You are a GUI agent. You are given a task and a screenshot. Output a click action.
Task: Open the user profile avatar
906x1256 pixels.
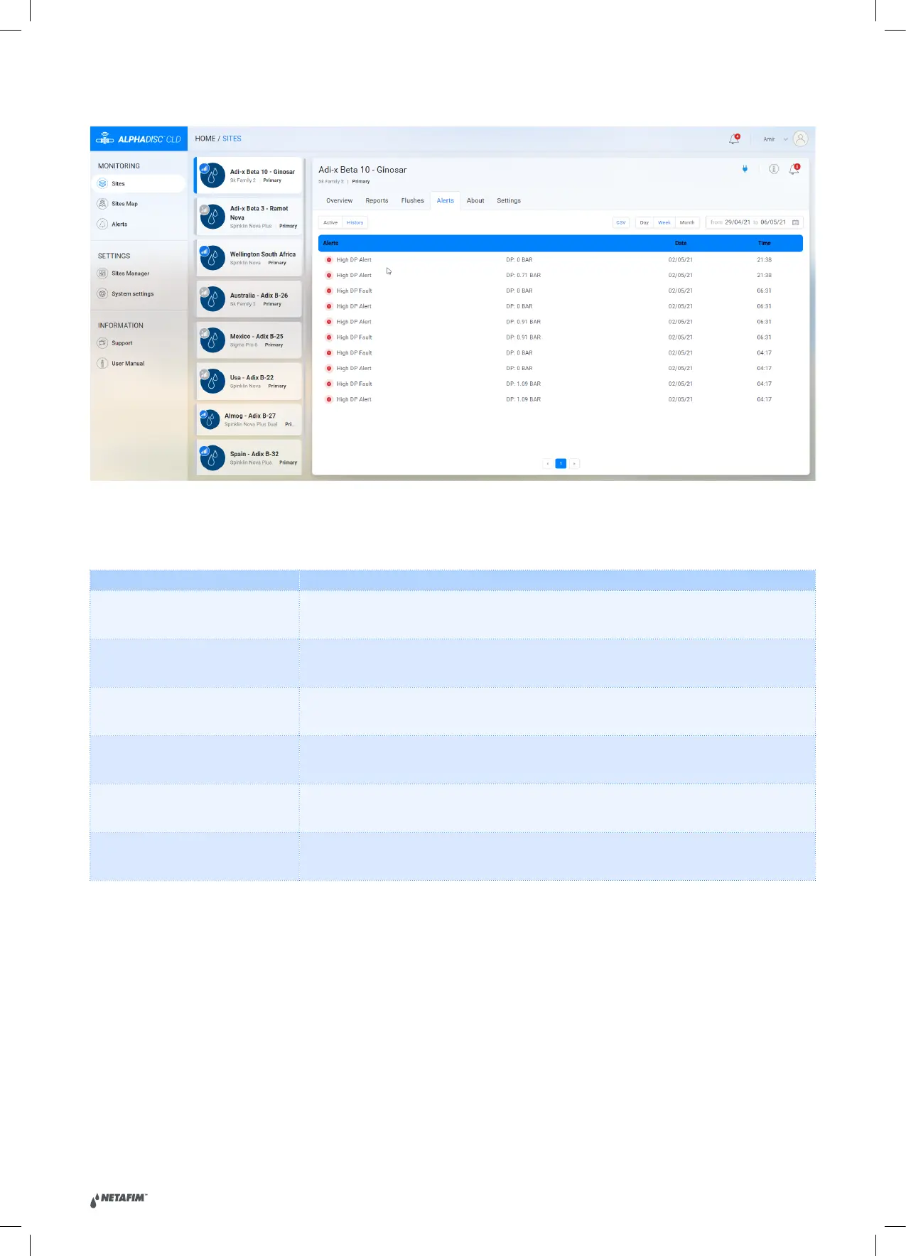pos(801,139)
